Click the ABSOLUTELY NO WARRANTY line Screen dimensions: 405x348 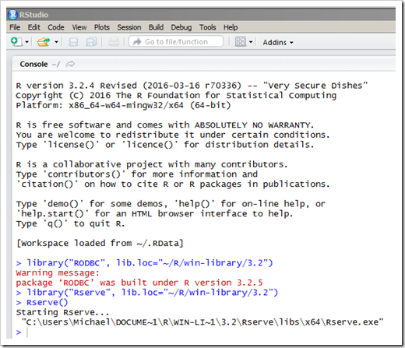165,125
